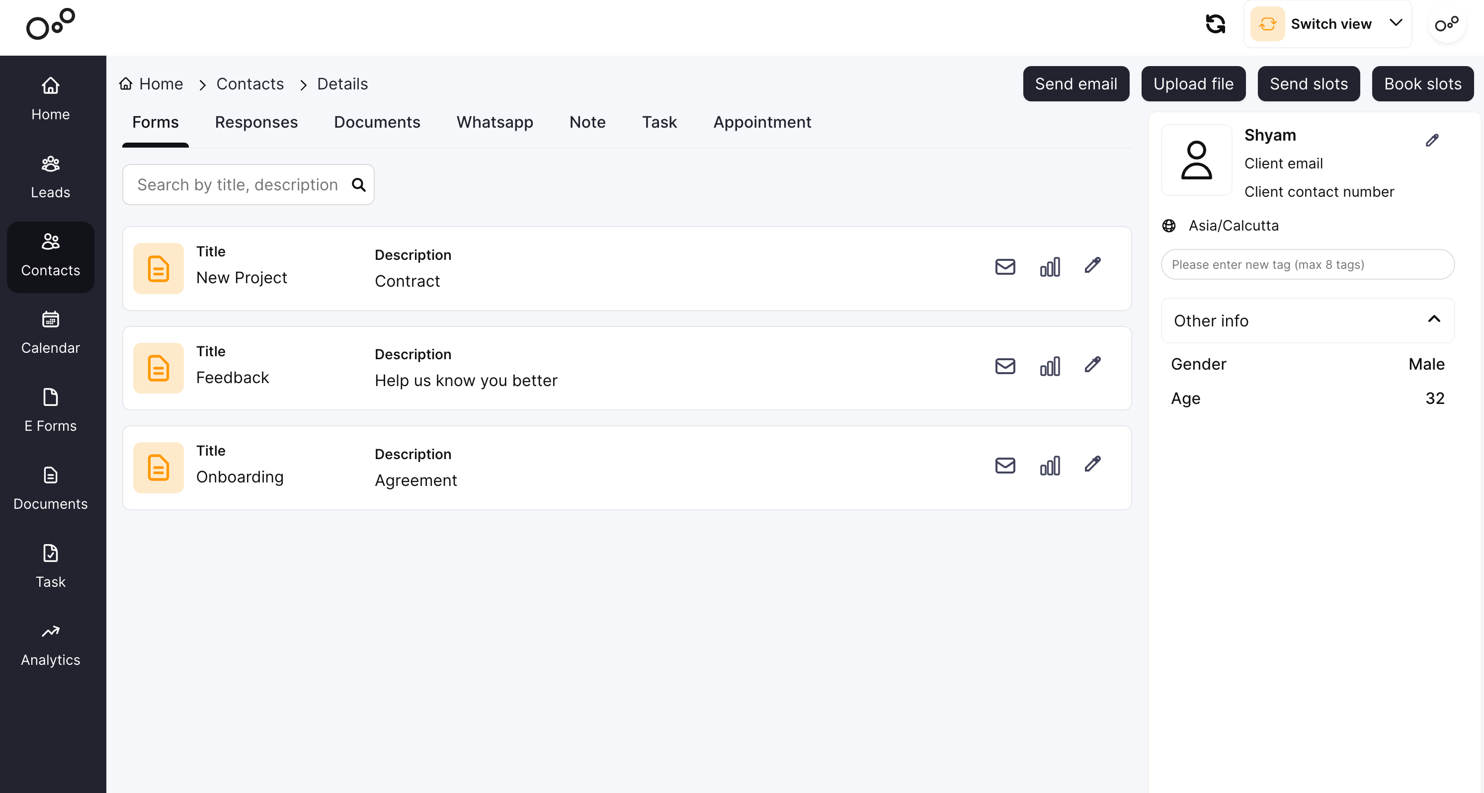Image resolution: width=1484 pixels, height=793 pixels.
Task: Open Calendar from the sidebar
Action: pyautogui.click(x=51, y=333)
